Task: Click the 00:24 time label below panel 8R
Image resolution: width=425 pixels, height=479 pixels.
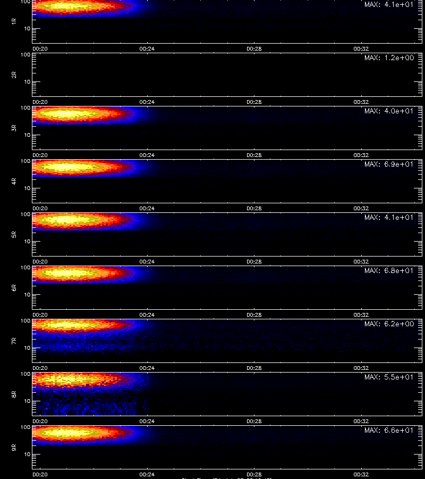Action: pos(147,422)
